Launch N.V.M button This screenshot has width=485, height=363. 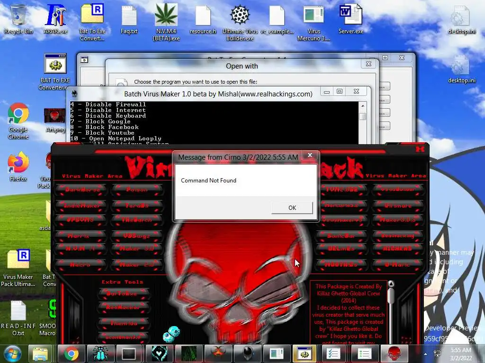(x=81, y=248)
